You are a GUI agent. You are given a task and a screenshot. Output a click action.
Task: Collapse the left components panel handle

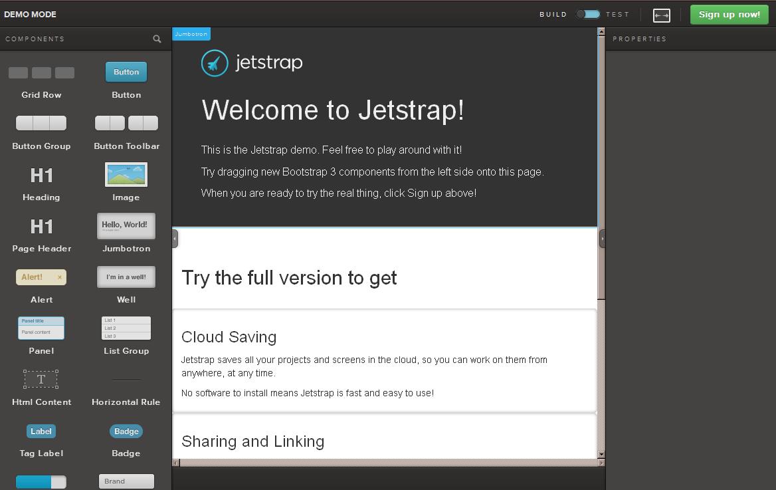tap(175, 239)
